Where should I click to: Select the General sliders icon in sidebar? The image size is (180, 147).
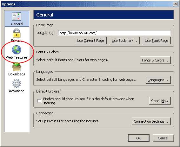17,16
